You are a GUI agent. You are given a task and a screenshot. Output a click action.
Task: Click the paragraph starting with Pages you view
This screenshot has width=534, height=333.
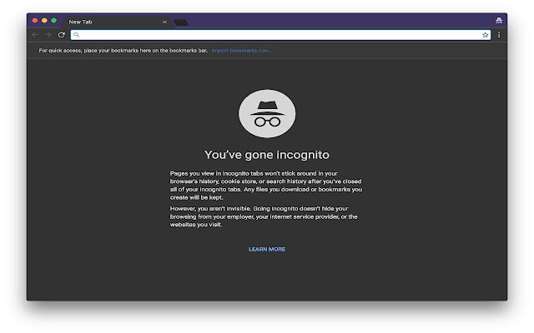tap(266, 185)
